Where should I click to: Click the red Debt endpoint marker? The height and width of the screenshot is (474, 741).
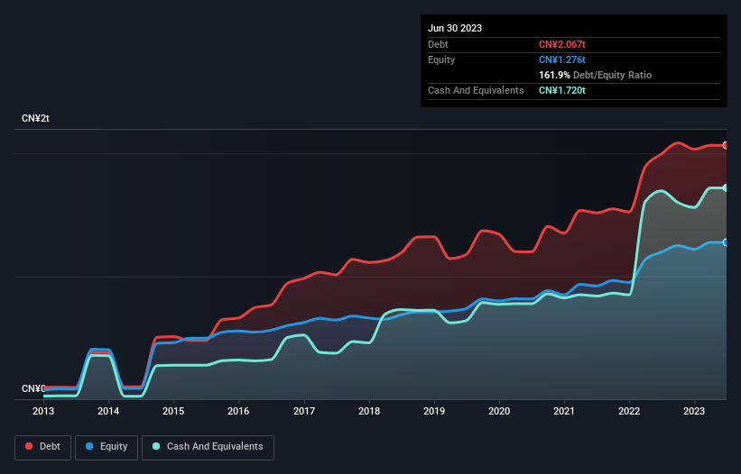tap(726, 145)
